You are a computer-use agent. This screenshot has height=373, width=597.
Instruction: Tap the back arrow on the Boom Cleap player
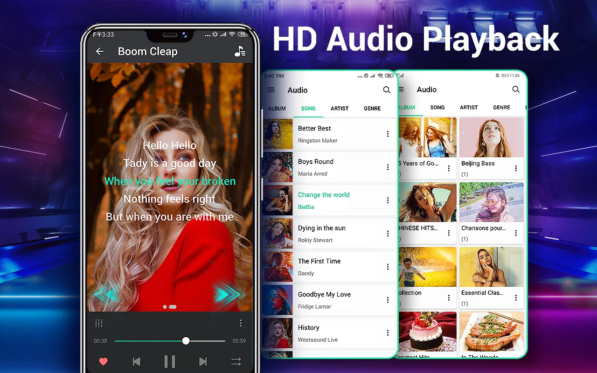tap(100, 51)
